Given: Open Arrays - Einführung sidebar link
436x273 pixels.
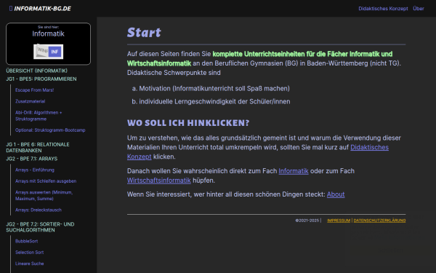Looking at the screenshot, I should 35,170.
